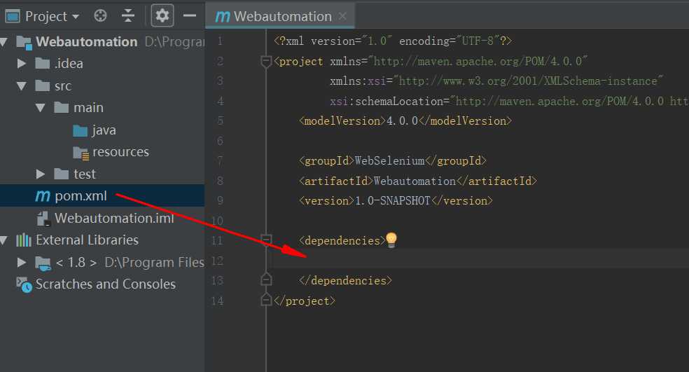Image resolution: width=689 pixels, height=372 pixels.
Task: Click the artifactId Webautomation text
Action: point(415,181)
